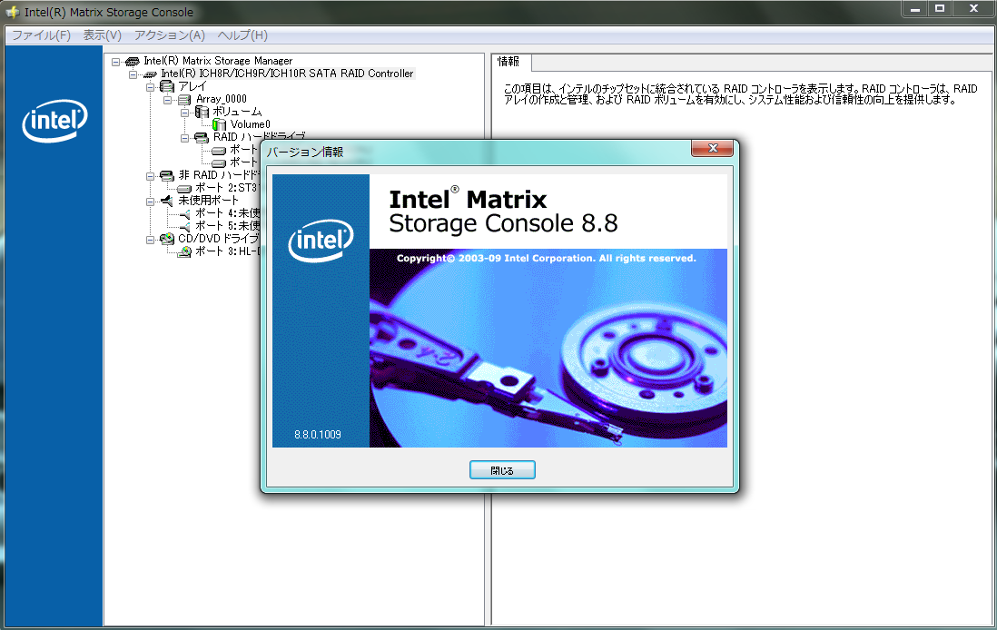This screenshot has height=630, width=997.
Task: Select the "ポート 3:HL-" optical drive label
Action: click(x=228, y=251)
